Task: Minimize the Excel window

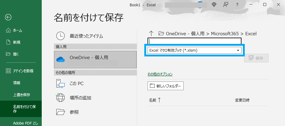Action: (251, 5)
